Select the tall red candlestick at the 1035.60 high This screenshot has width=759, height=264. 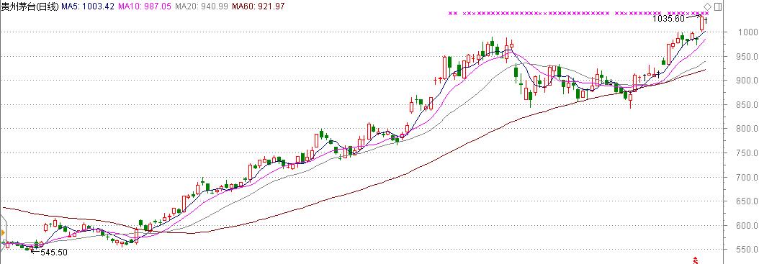coord(702,24)
